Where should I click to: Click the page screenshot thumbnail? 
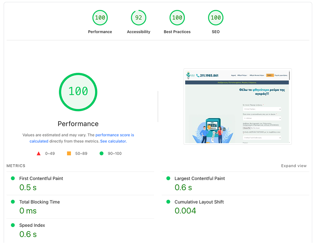[238, 107]
